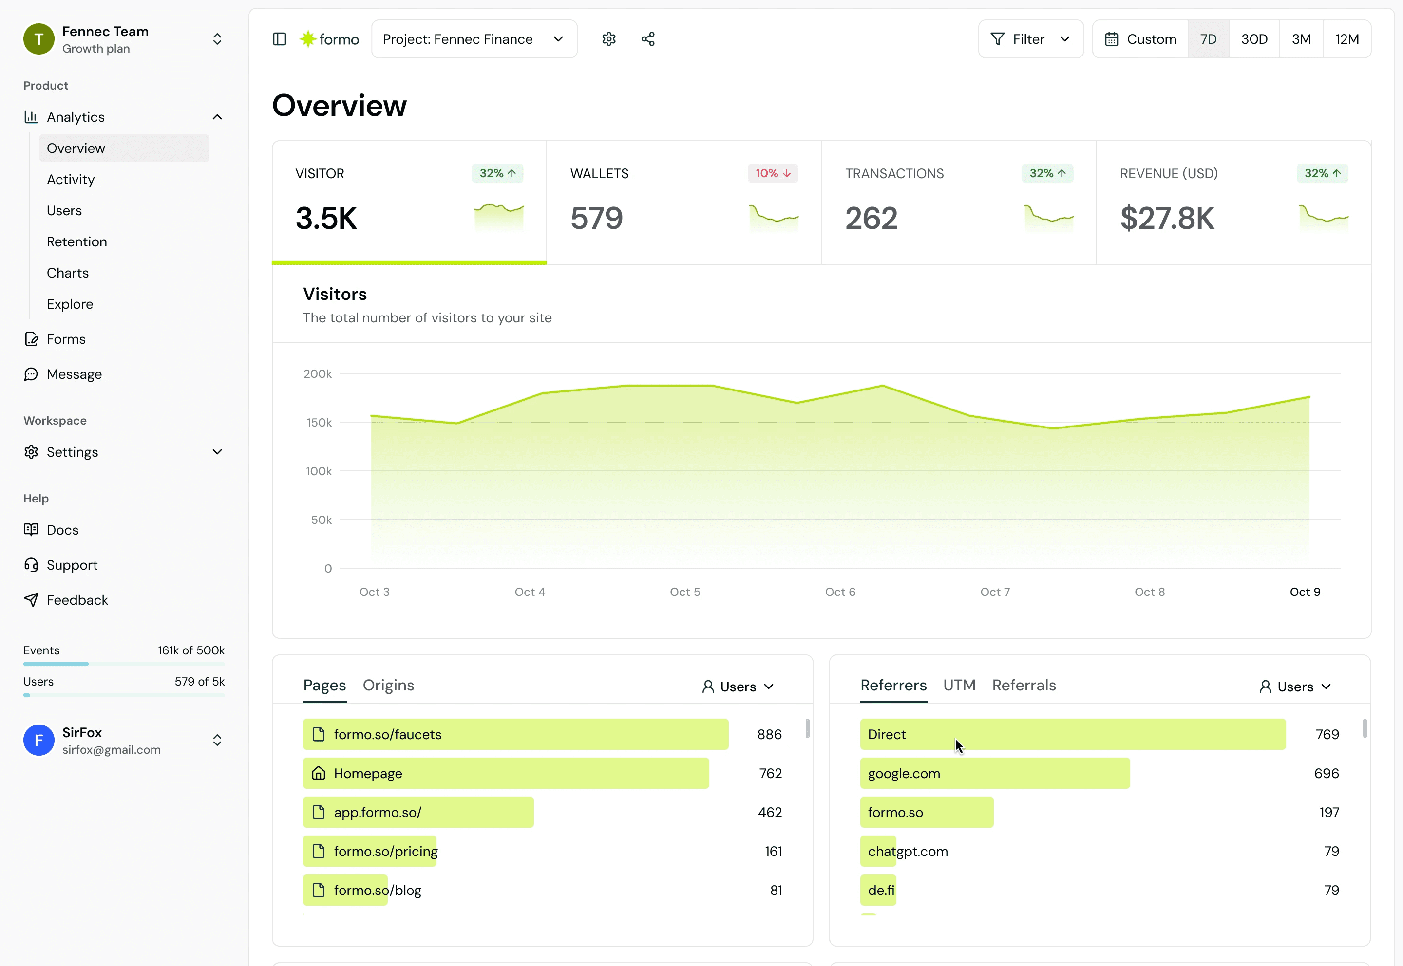Switch to the Referrers tab

(x=893, y=685)
